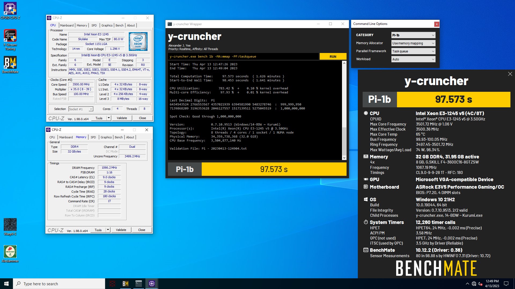515x289 pixels.
Task: Expand Tools arrow in top CPU-Z window
Action: click(x=109, y=118)
